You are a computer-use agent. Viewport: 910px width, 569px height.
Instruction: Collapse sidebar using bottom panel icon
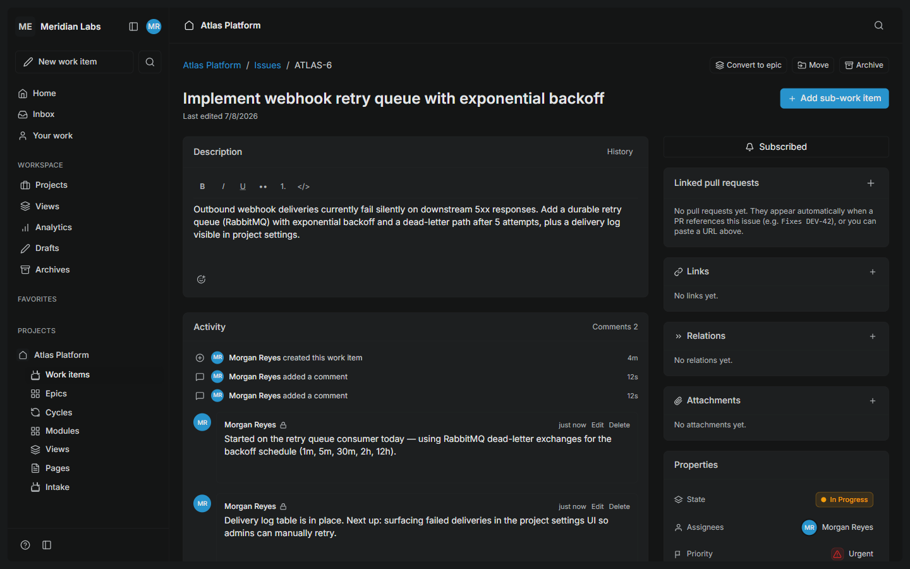[x=47, y=545]
